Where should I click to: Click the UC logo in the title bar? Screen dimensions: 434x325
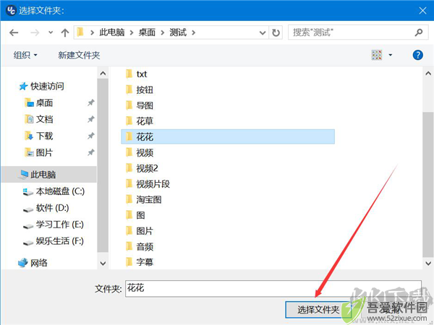[11, 11]
